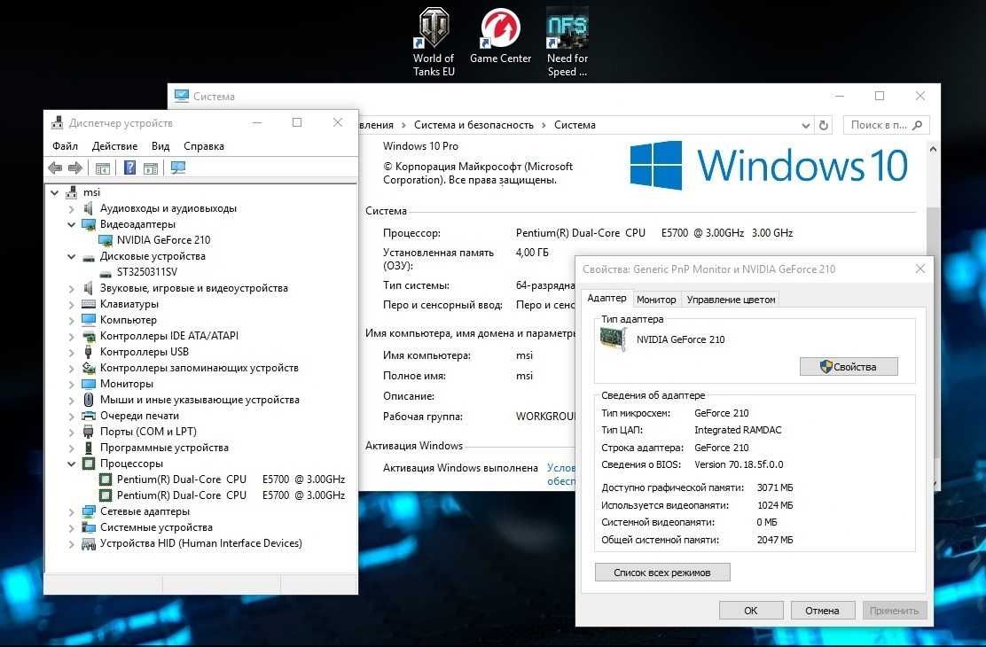Click scan for hardware changes monitor icon
Image resolution: width=986 pixels, height=647 pixels.
coord(178,168)
